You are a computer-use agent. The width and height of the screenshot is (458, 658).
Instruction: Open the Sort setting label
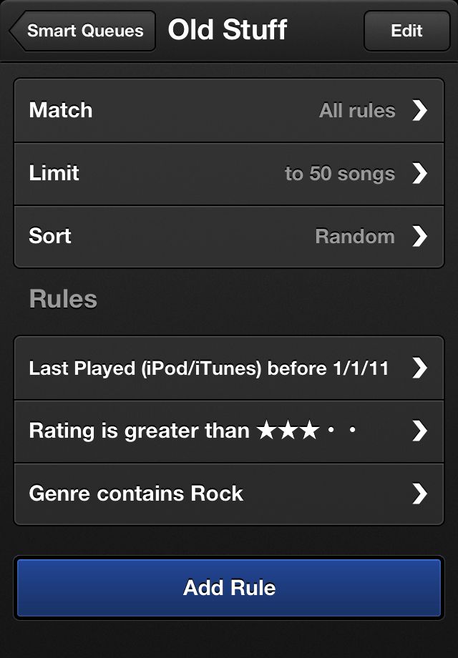[50, 236]
